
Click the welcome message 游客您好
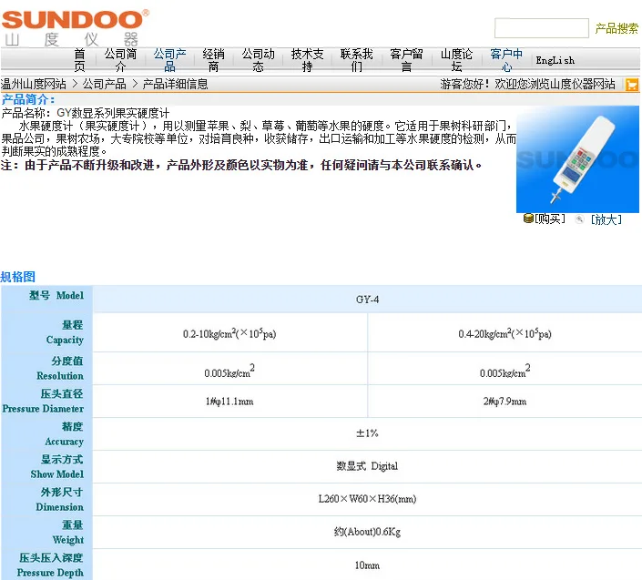point(527,84)
